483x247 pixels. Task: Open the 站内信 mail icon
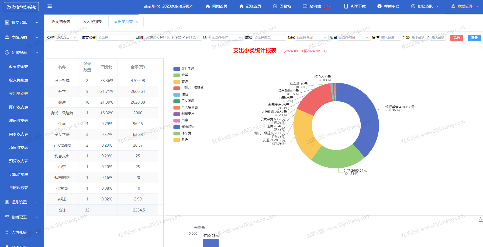pyautogui.click(x=305, y=6)
